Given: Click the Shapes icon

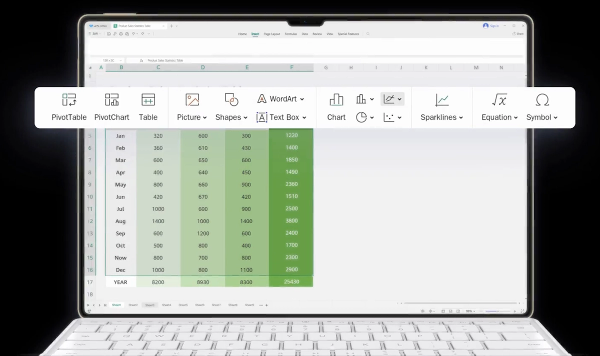Looking at the screenshot, I should 231,99.
